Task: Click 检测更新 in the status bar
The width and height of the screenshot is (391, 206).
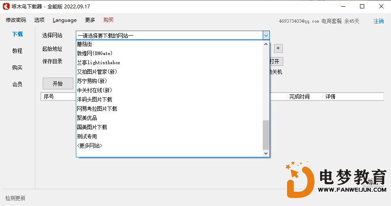Action: click(16, 198)
